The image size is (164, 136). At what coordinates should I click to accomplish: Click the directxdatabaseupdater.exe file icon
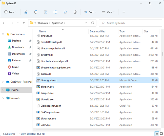(38, 68)
